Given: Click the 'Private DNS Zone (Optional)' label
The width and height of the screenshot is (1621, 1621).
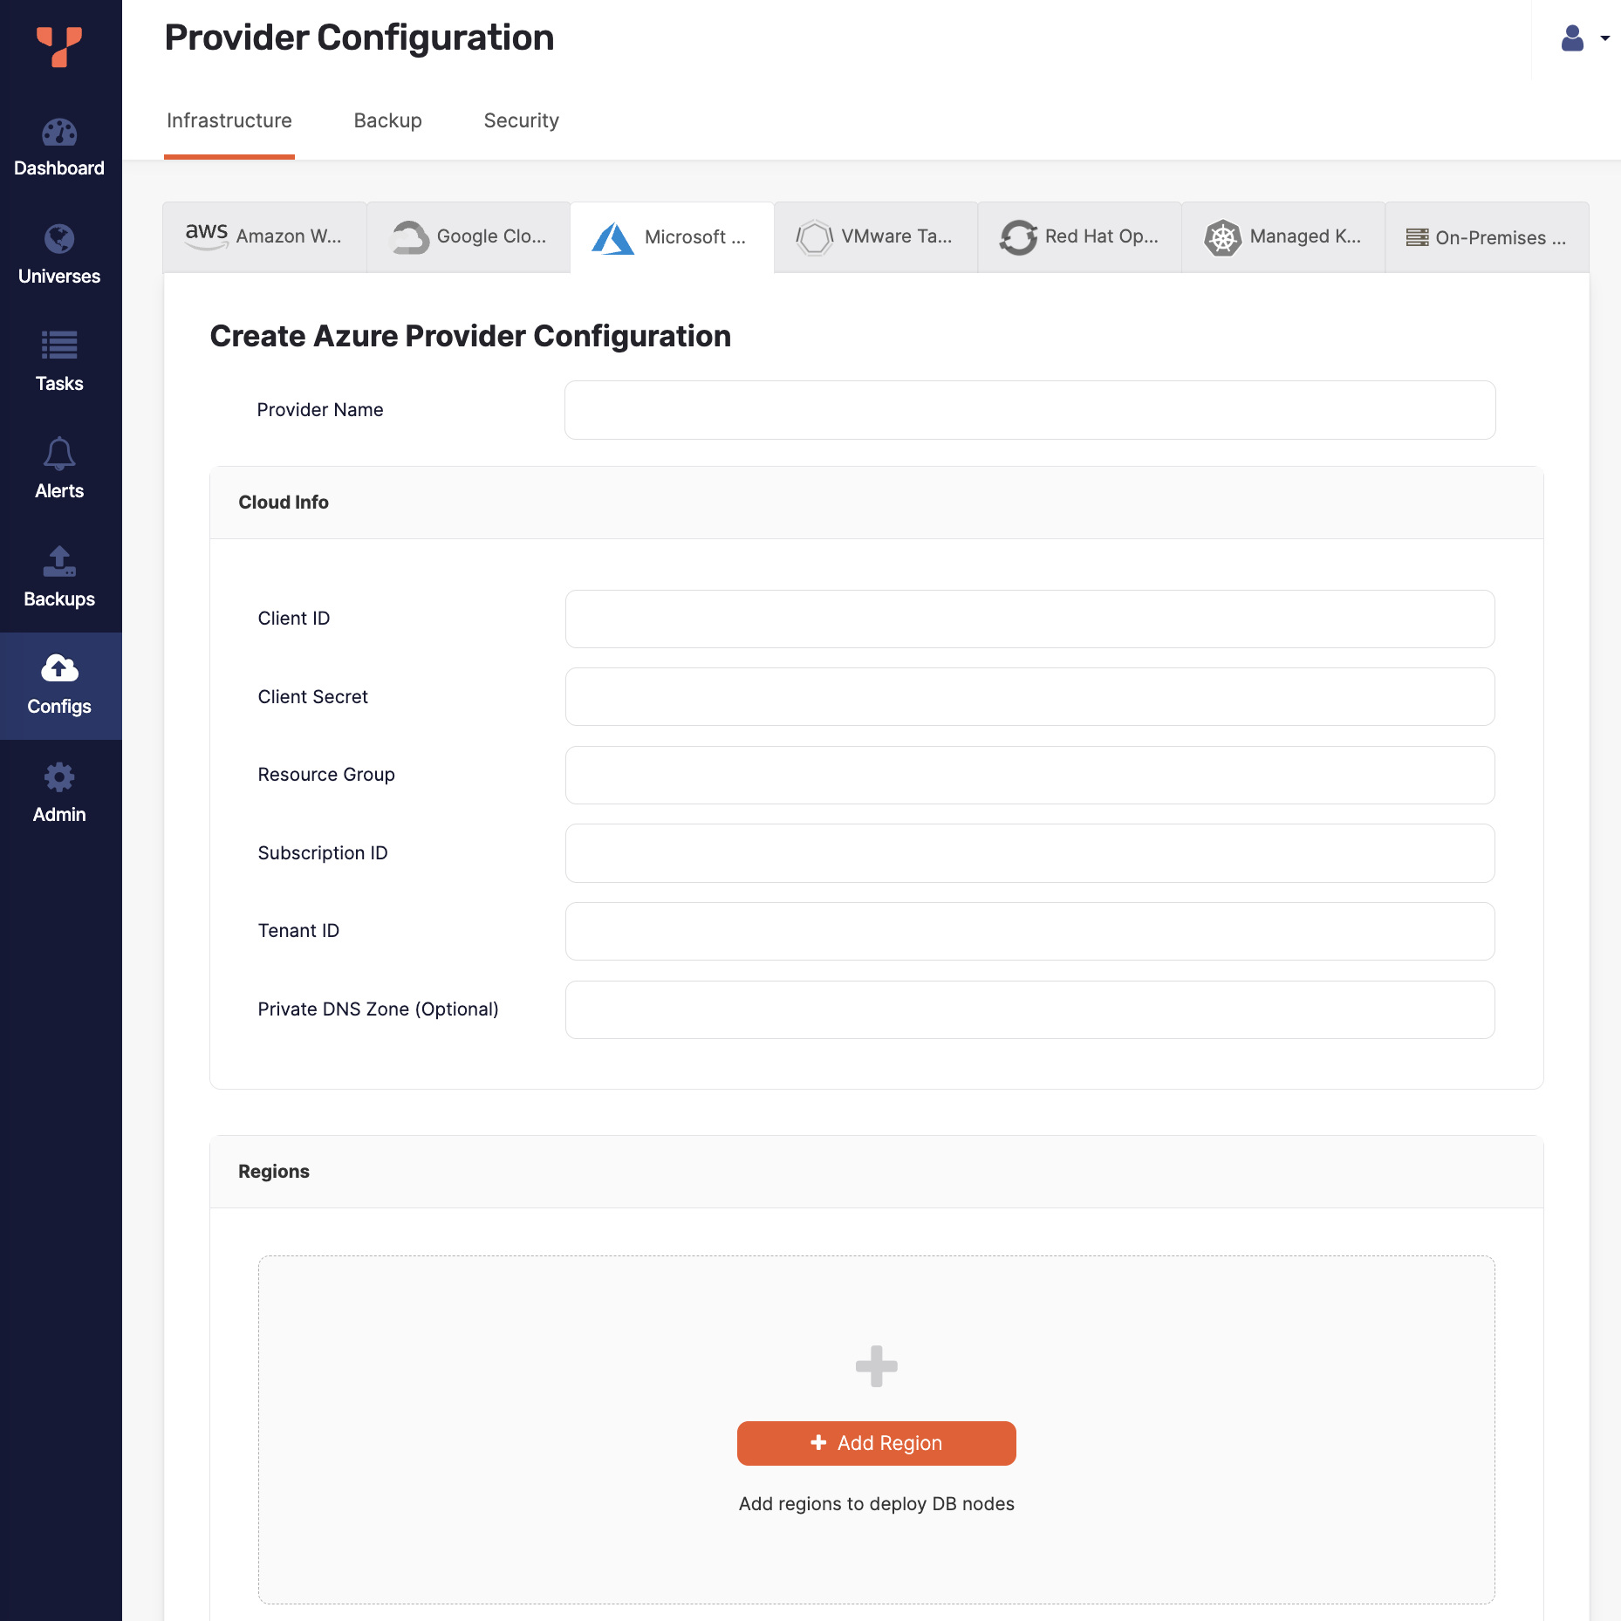Looking at the screenshot, I should [x=379, y=1009].
